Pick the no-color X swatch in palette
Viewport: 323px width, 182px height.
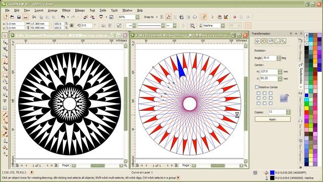[x=307, y=44]
